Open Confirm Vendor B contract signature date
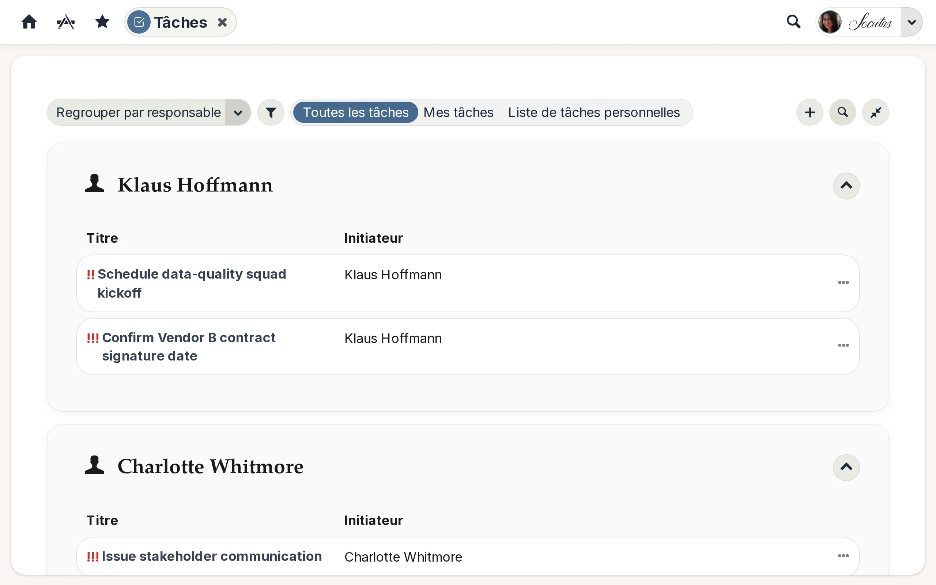 click(x=189, y=347)
